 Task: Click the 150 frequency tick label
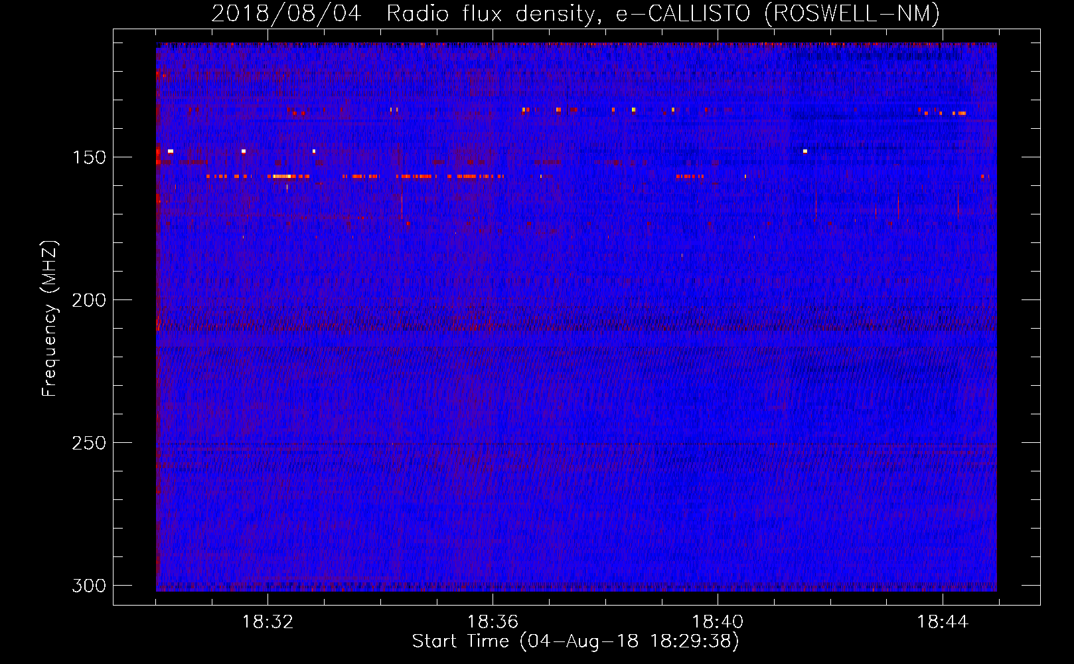[x=89, y=157]
